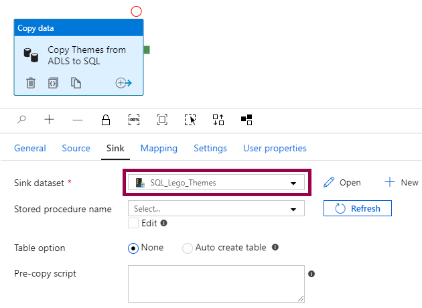Clone the Copy data activity

click(x=76, y=83)
